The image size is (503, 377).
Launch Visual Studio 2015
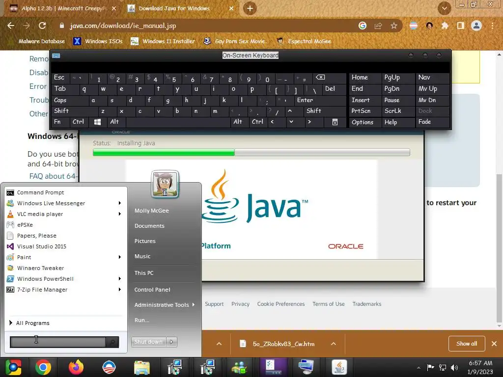[66, 246]
